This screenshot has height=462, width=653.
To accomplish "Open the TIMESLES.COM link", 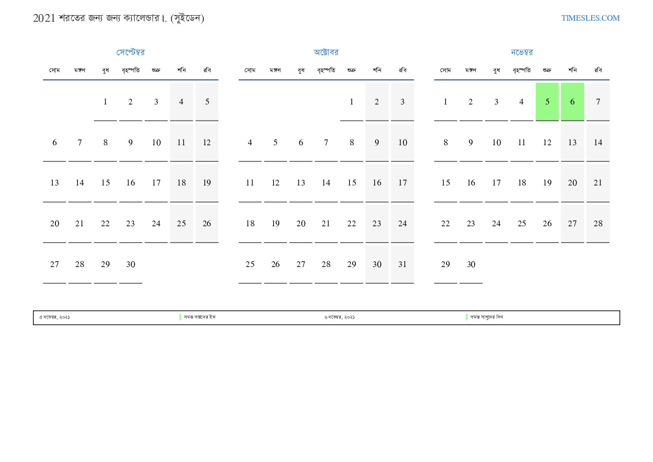I will (x=590, y=18).
